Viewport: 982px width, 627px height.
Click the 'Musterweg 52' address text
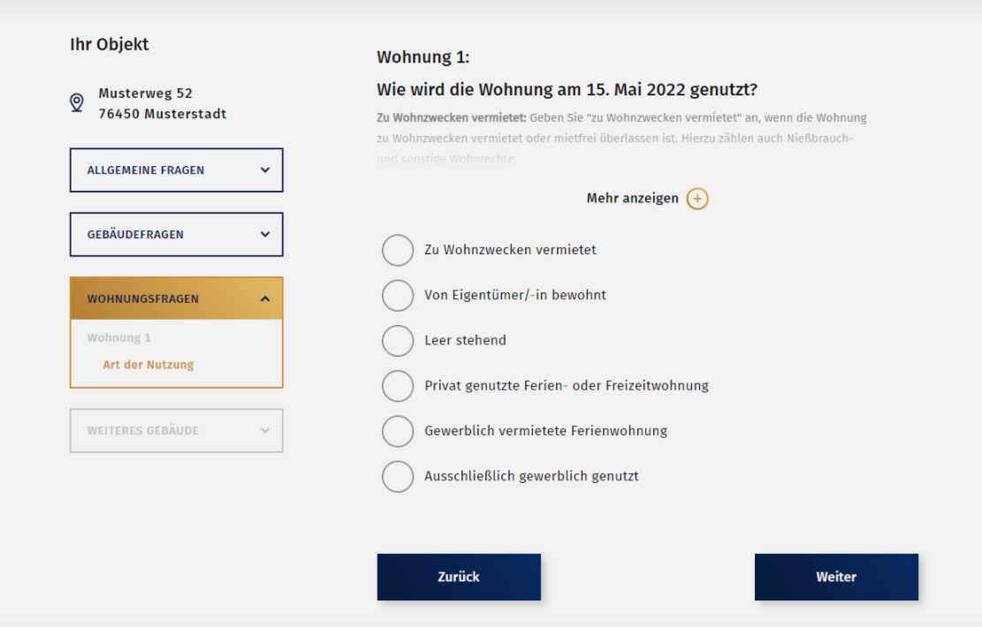pos(145,94)
